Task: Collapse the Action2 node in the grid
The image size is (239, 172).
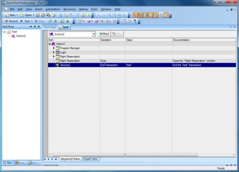Action: click(50, 44)
